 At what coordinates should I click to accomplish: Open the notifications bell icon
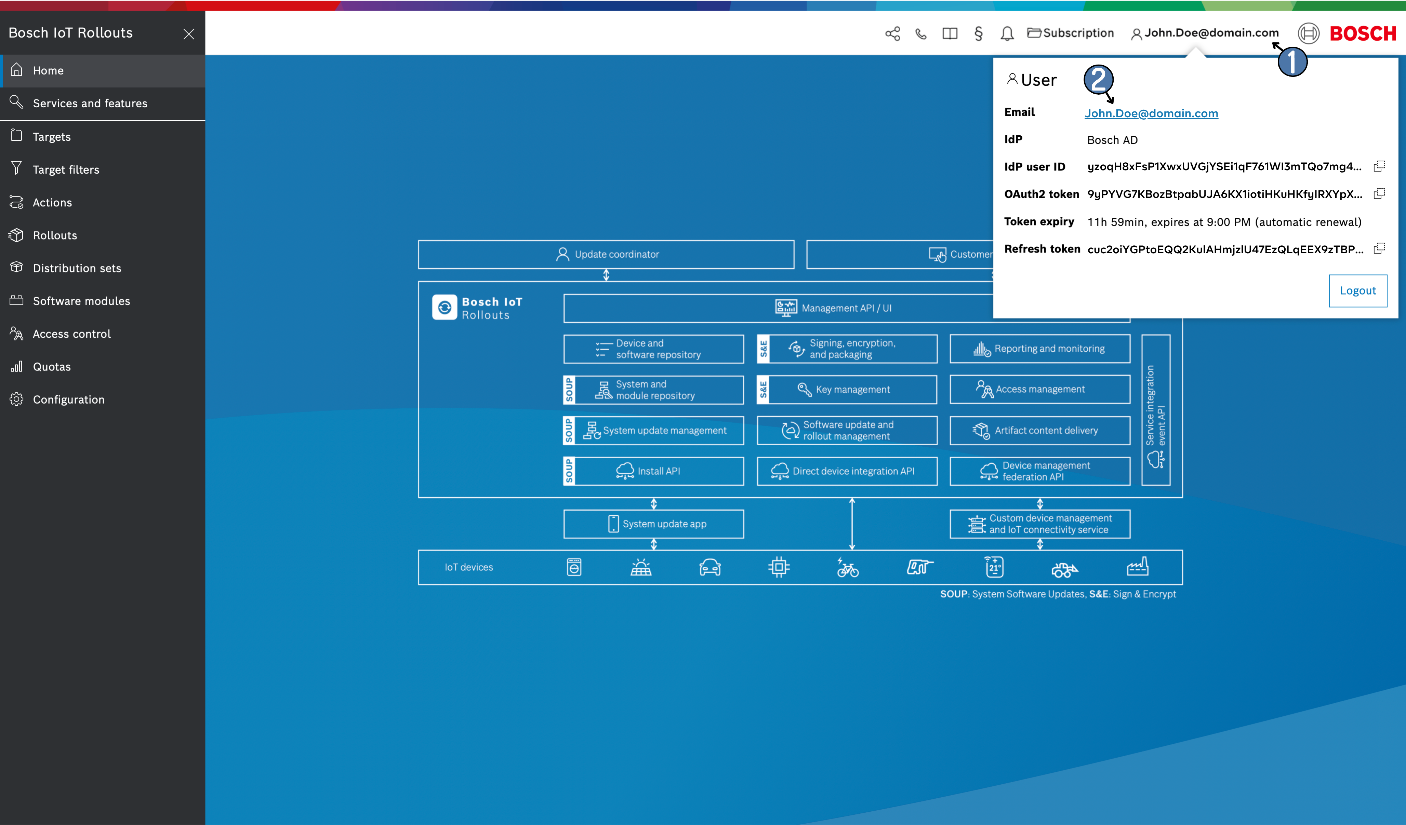click(x=1007, y=34)
